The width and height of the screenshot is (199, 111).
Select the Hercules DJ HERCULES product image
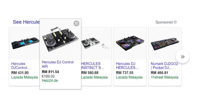[x=130, y=43]
